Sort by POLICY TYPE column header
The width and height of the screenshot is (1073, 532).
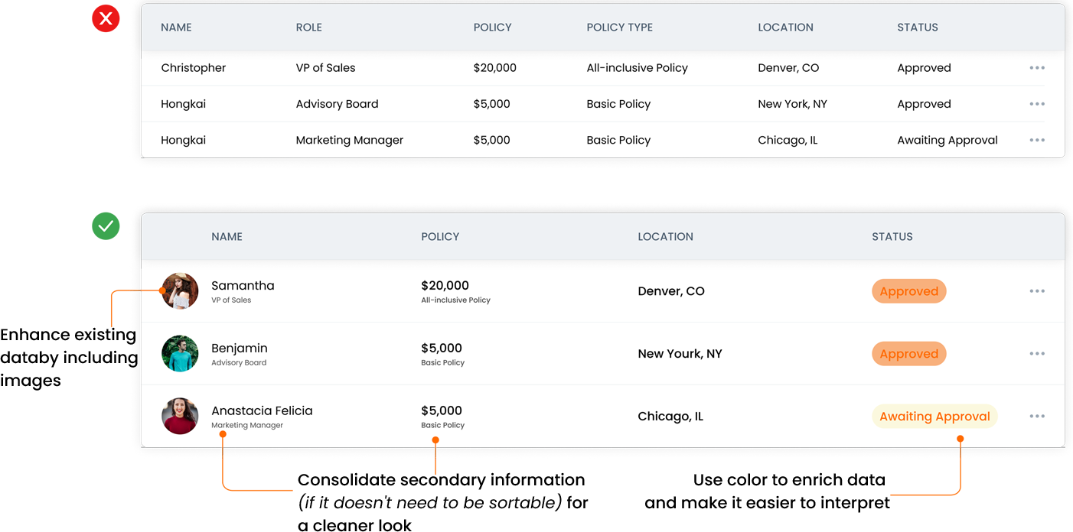point(619,28)
